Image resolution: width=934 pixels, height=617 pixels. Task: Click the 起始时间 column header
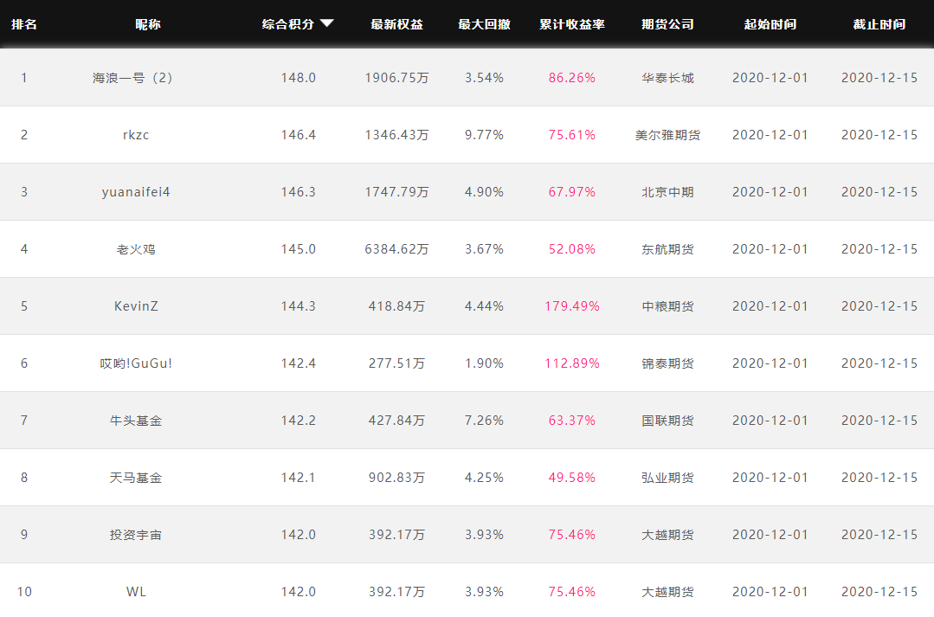click(770, 24)
